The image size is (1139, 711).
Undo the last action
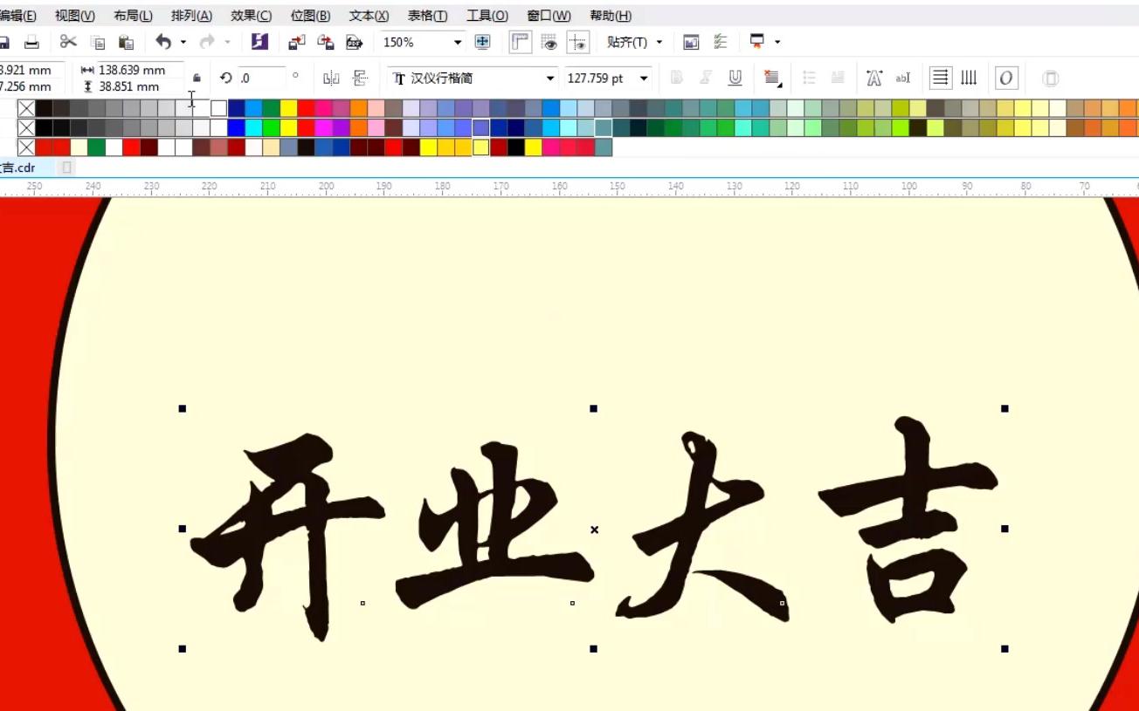(162, 41)
